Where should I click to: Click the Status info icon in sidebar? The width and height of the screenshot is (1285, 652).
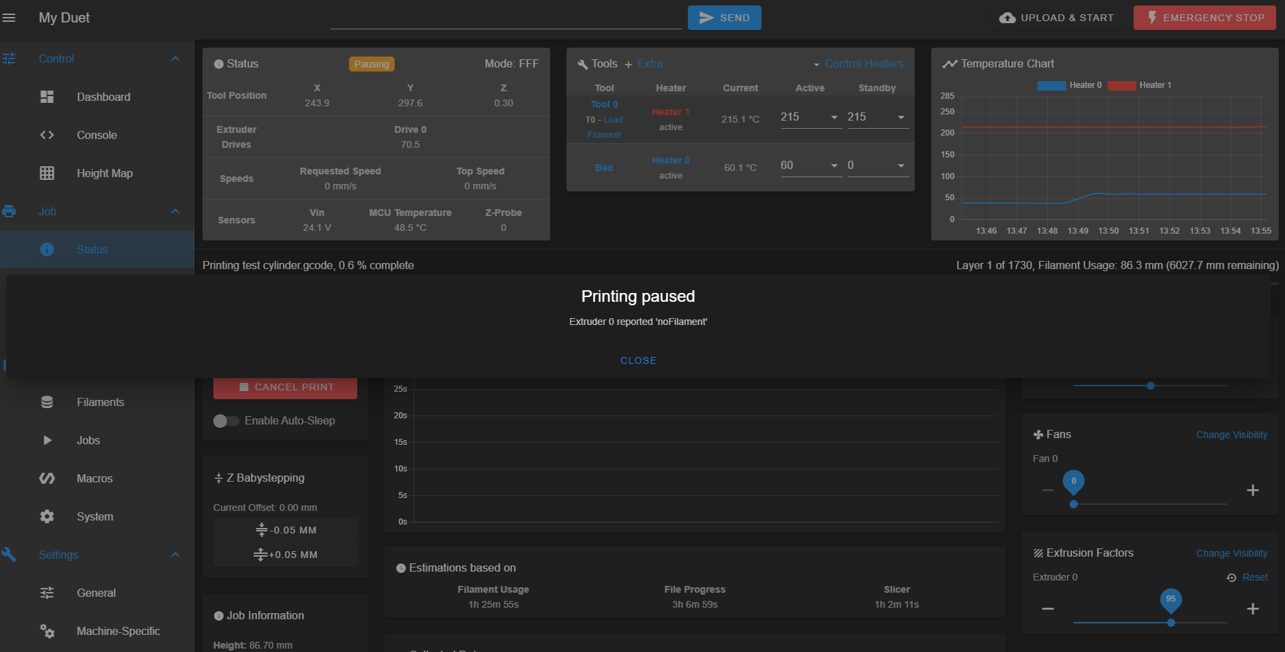pos(47,249)
